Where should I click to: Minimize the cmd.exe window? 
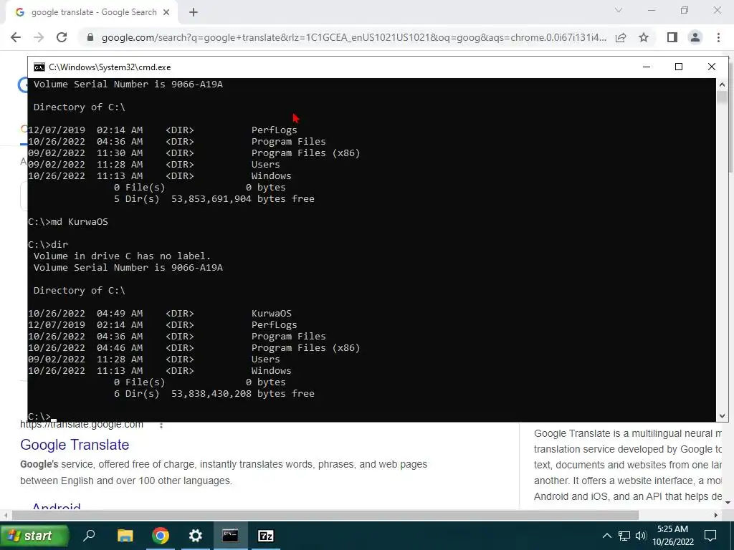click(647, 67)
